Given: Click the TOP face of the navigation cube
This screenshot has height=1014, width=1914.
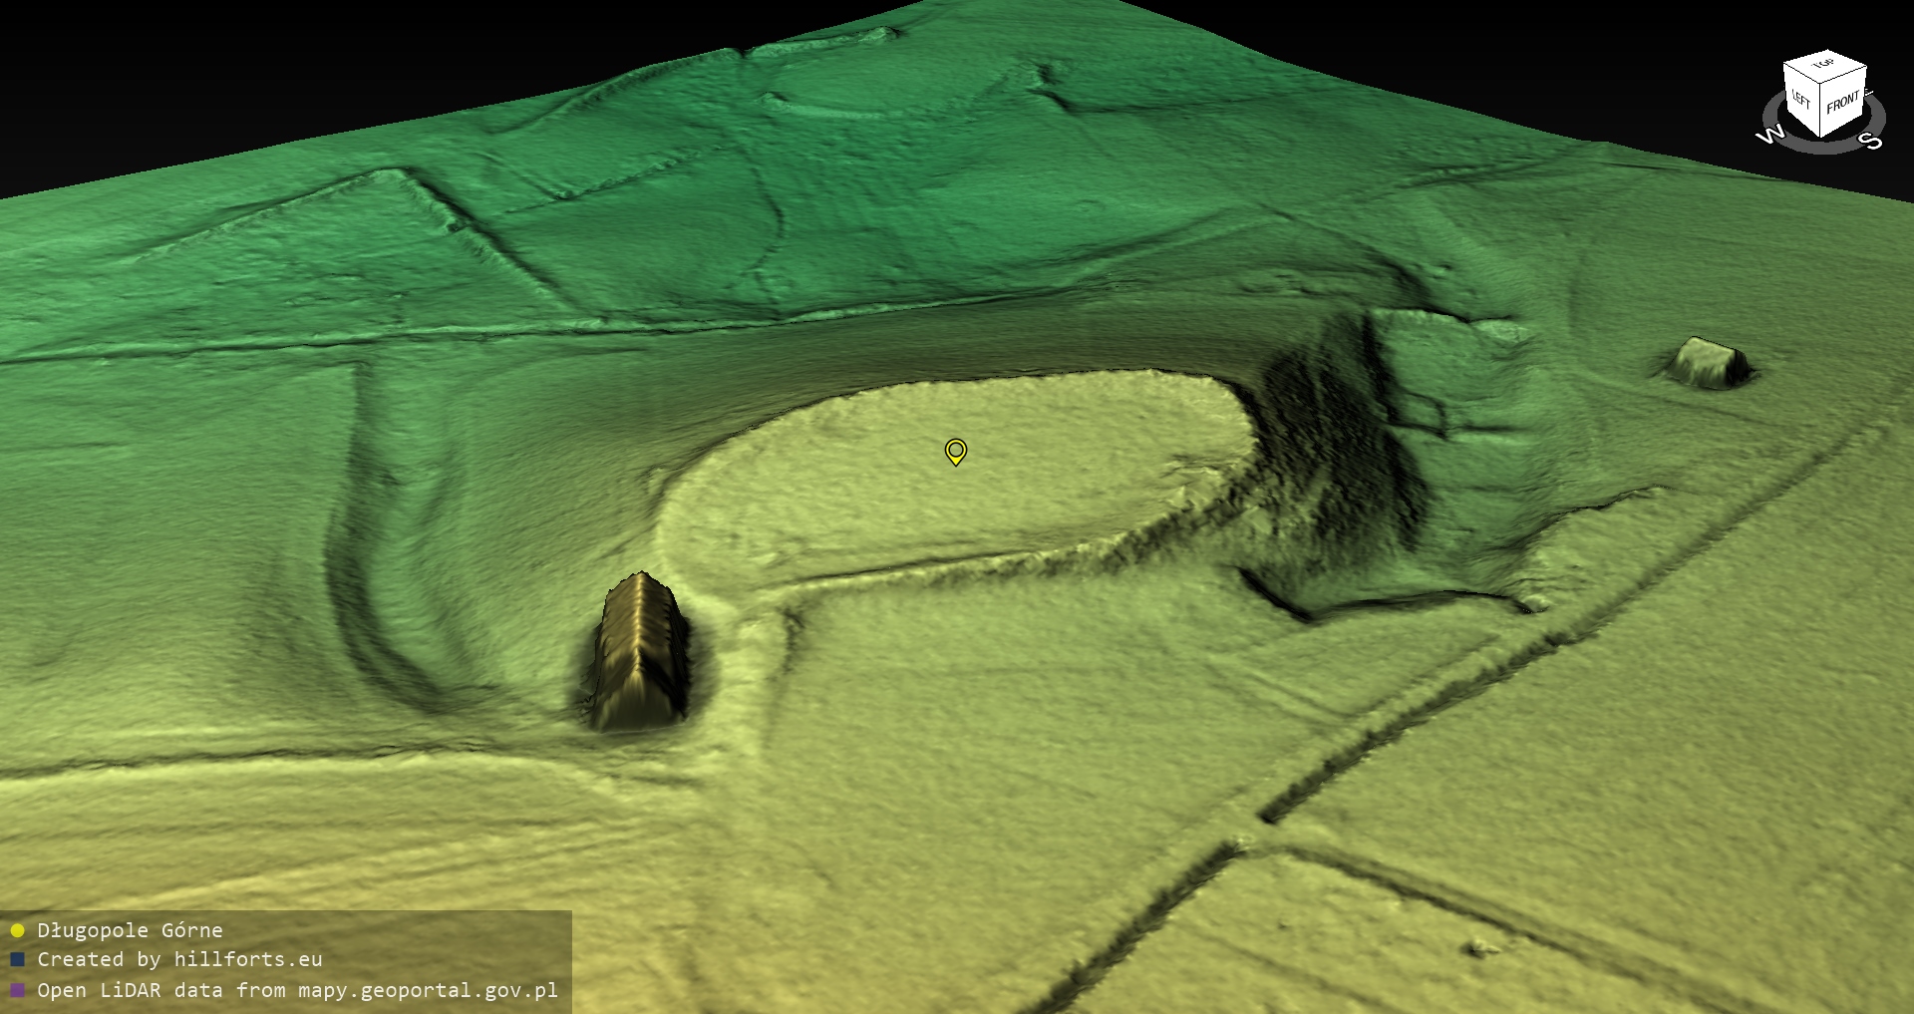Looking at the screenshot, I should click(x=1824, y=64).
